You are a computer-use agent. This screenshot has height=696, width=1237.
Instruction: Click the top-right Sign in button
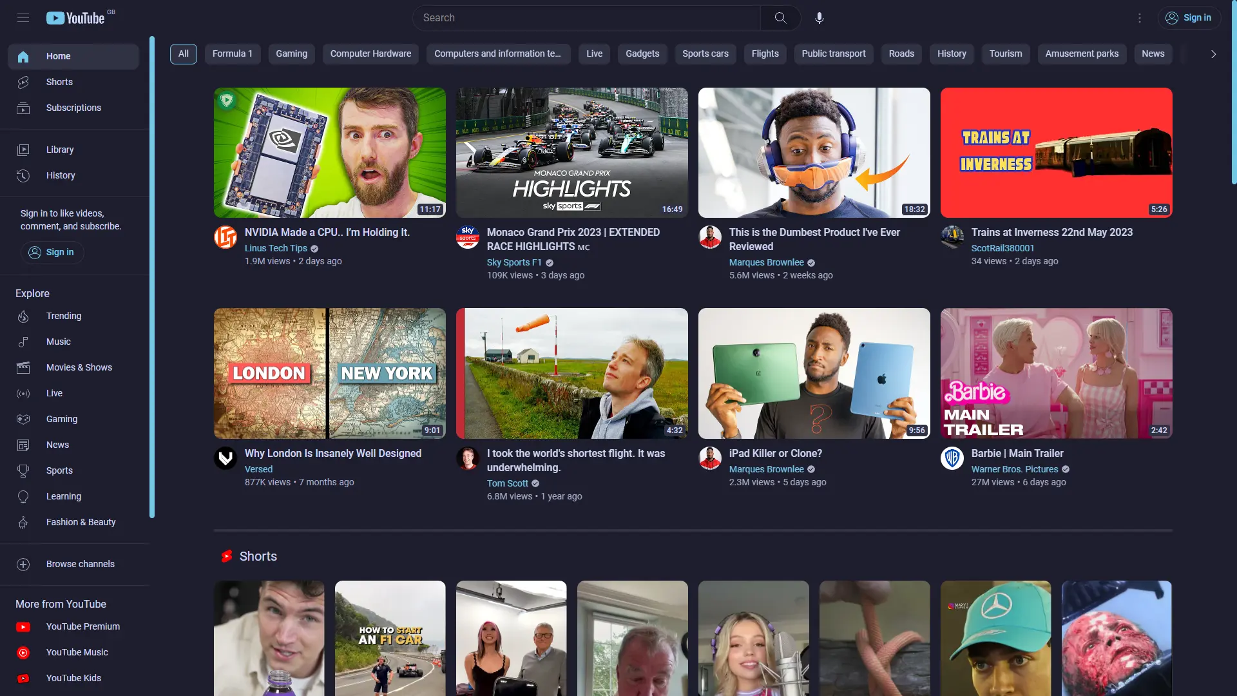tap(1189, 18)
